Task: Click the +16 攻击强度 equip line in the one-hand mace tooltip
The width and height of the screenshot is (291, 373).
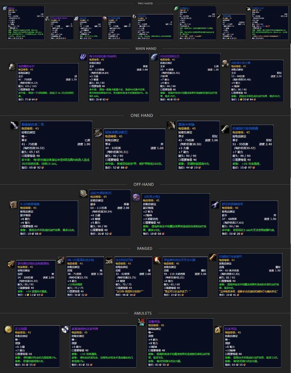Action: [246, 164]
